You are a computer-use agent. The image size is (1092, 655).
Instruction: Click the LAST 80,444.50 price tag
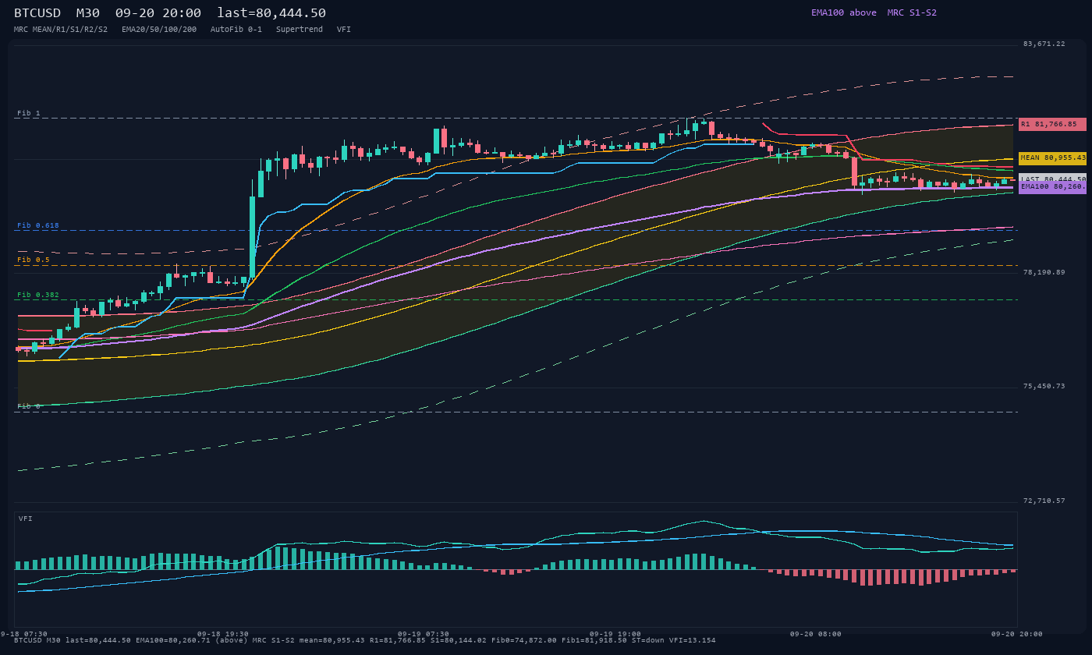pos(1052,179)
